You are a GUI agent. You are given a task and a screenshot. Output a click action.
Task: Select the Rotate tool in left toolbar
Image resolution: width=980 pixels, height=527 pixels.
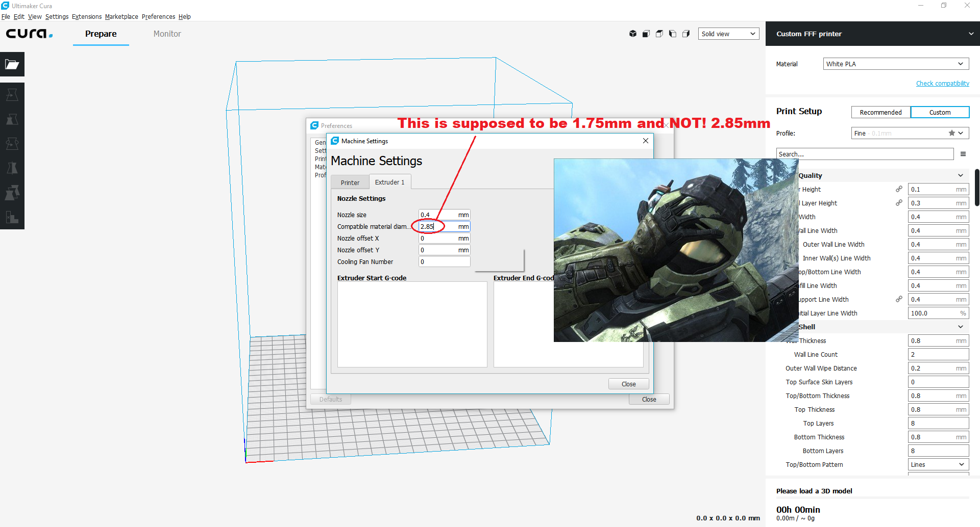pos(12,144)
